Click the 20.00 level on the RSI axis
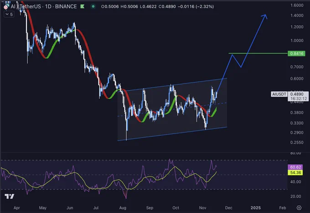Viewport: 310px width, 213px height. (295, 197)
